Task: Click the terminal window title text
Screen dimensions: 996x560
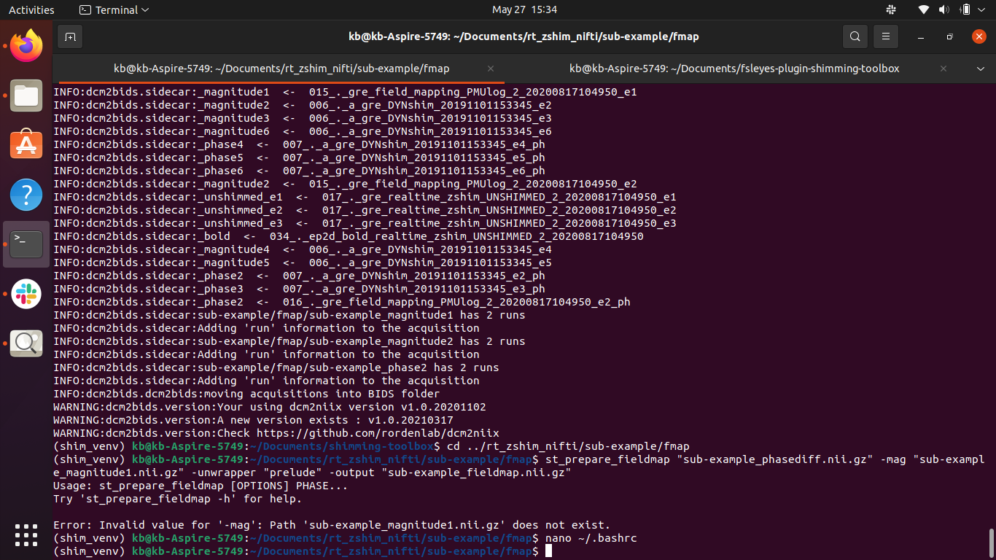Action: (524, 36)
